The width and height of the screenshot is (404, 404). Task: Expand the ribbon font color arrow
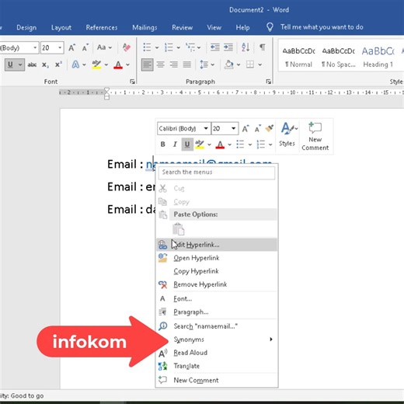pos(127,64)
